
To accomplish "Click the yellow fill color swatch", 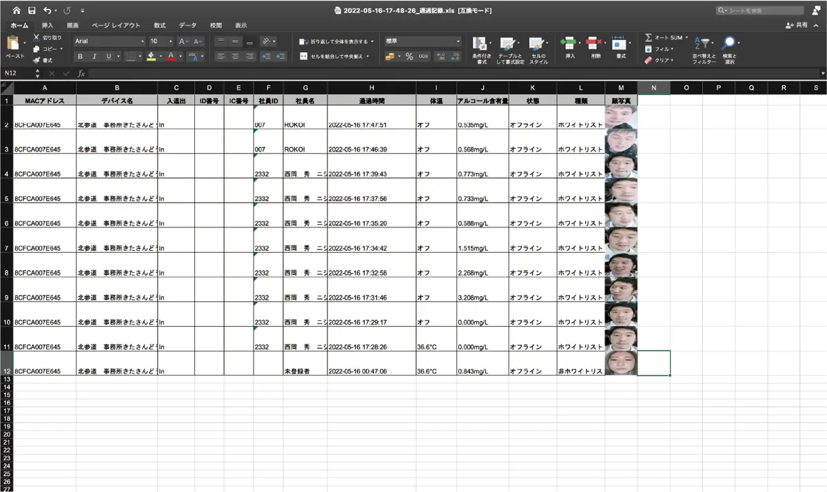I will pos(152,57).
